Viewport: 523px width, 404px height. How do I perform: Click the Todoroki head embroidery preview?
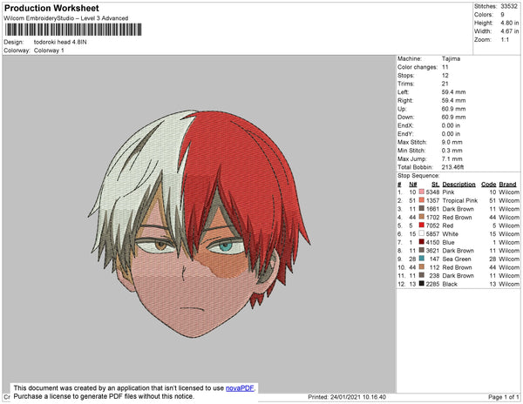pos(199,224)
